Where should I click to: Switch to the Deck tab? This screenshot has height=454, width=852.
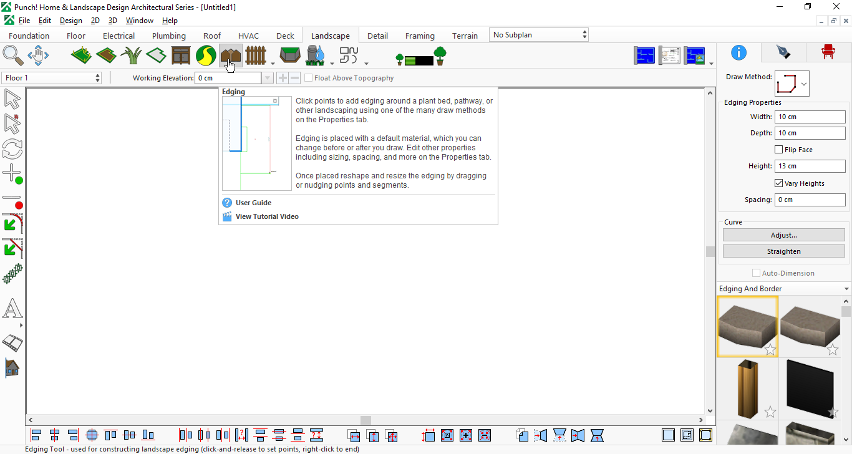pyautogui.click(x=285, y=36)
